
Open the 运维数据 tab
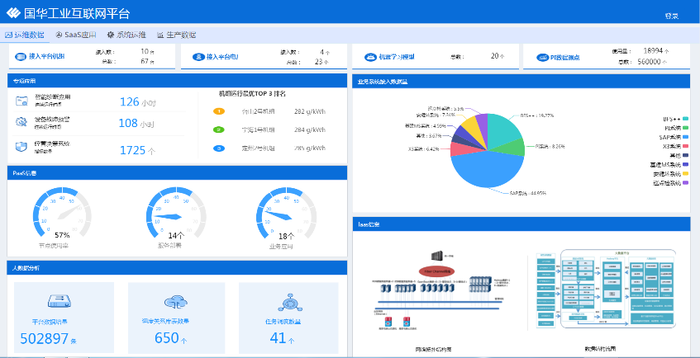point(25,35)
